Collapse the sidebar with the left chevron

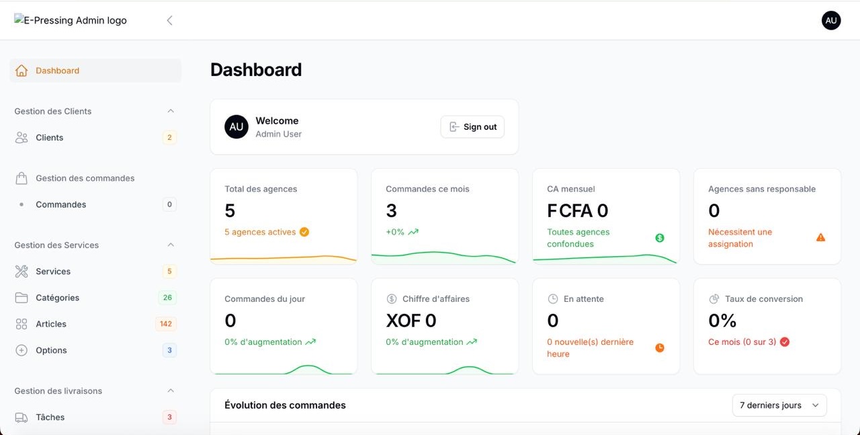coord(169,20)
